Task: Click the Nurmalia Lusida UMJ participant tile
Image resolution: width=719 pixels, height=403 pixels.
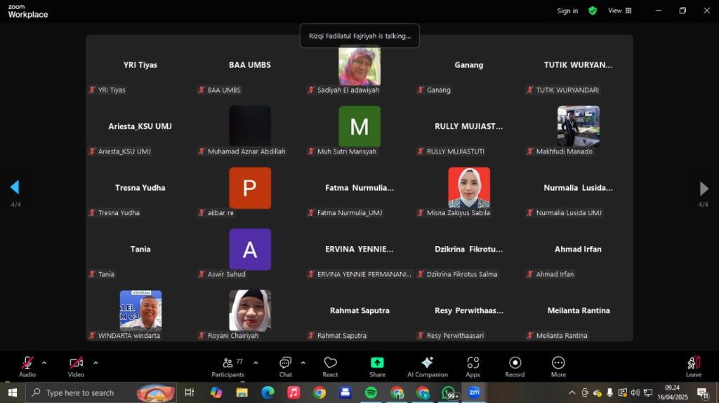Action: [x=579, y=188]
